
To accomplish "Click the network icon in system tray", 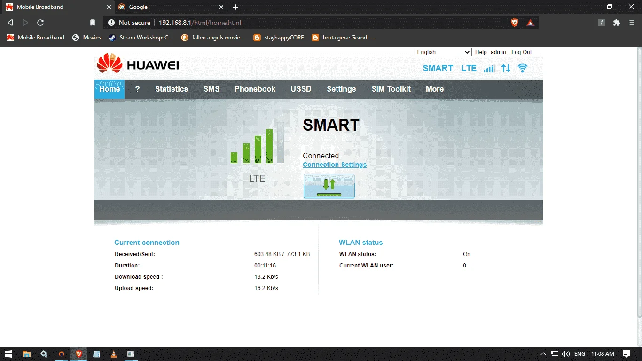I will (x=555, y=354).
